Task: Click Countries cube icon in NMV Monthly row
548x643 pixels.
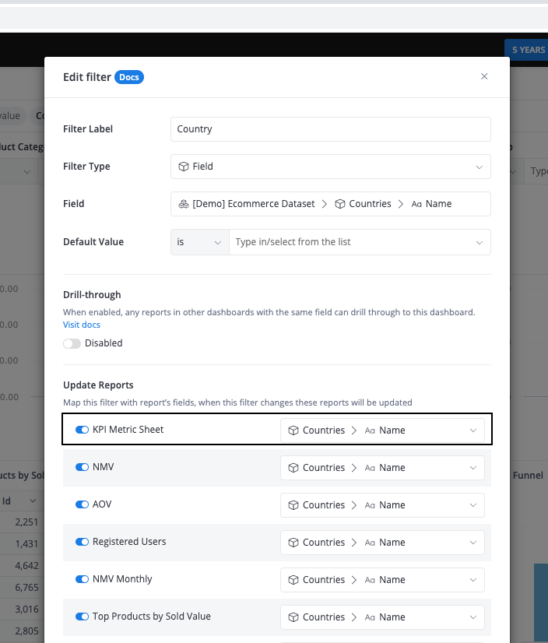Action: click(293, 580)
